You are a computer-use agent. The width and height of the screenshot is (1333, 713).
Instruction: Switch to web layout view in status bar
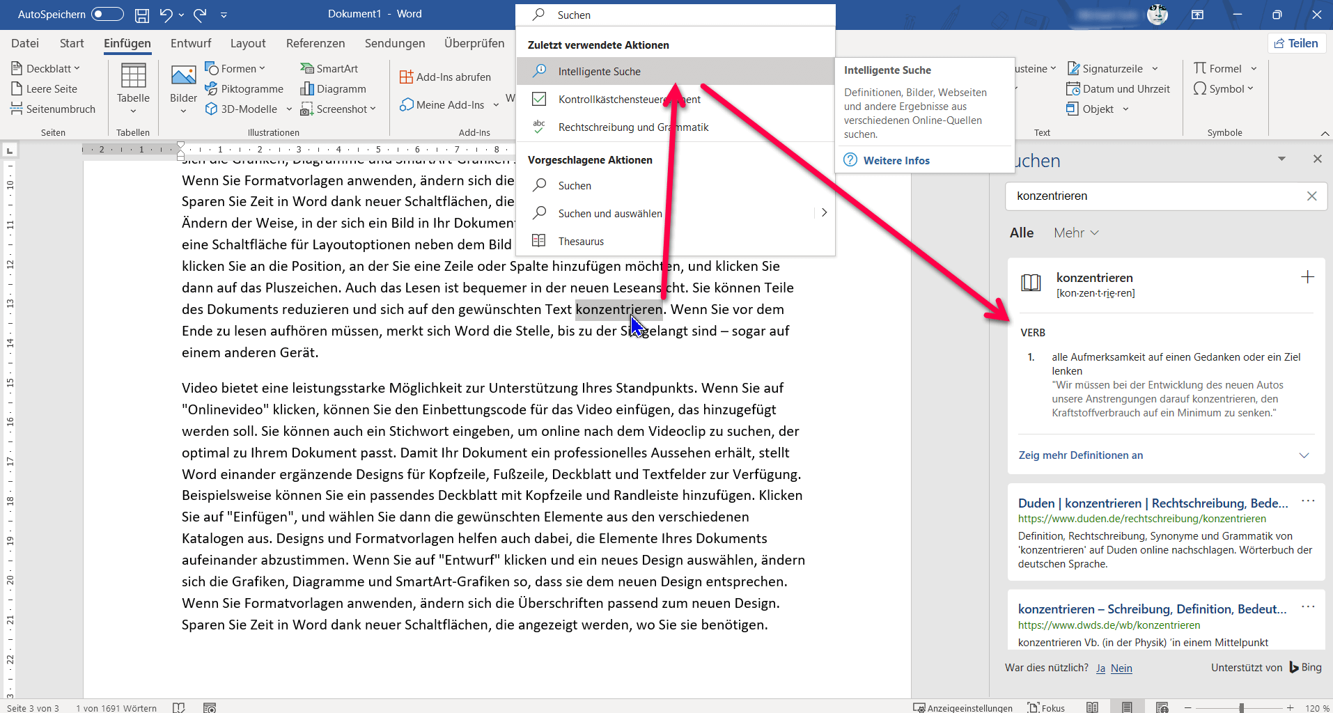coord(1162,707)
